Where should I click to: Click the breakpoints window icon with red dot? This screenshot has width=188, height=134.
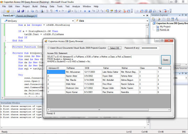165,11
